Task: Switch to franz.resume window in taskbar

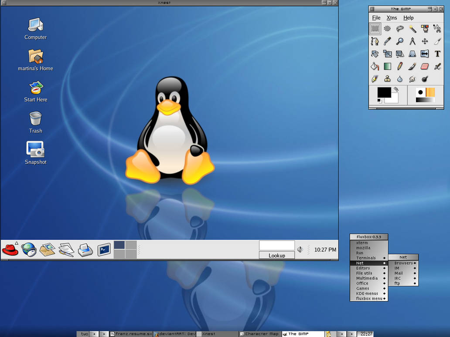Action: [x=131, y=334]
